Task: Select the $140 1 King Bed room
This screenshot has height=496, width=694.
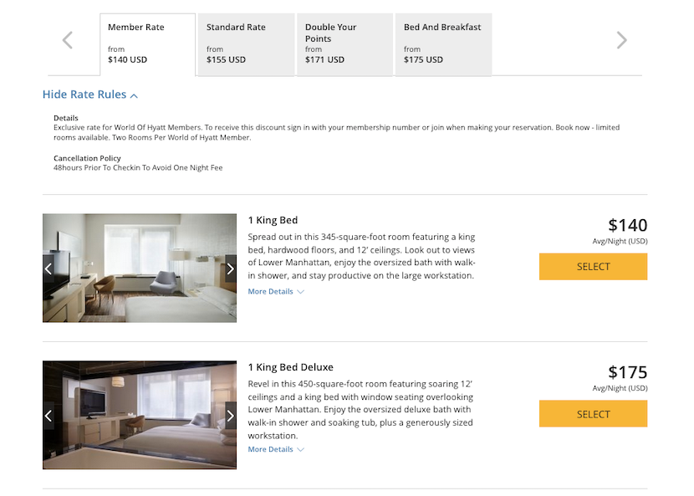Action: coord(593,267)
